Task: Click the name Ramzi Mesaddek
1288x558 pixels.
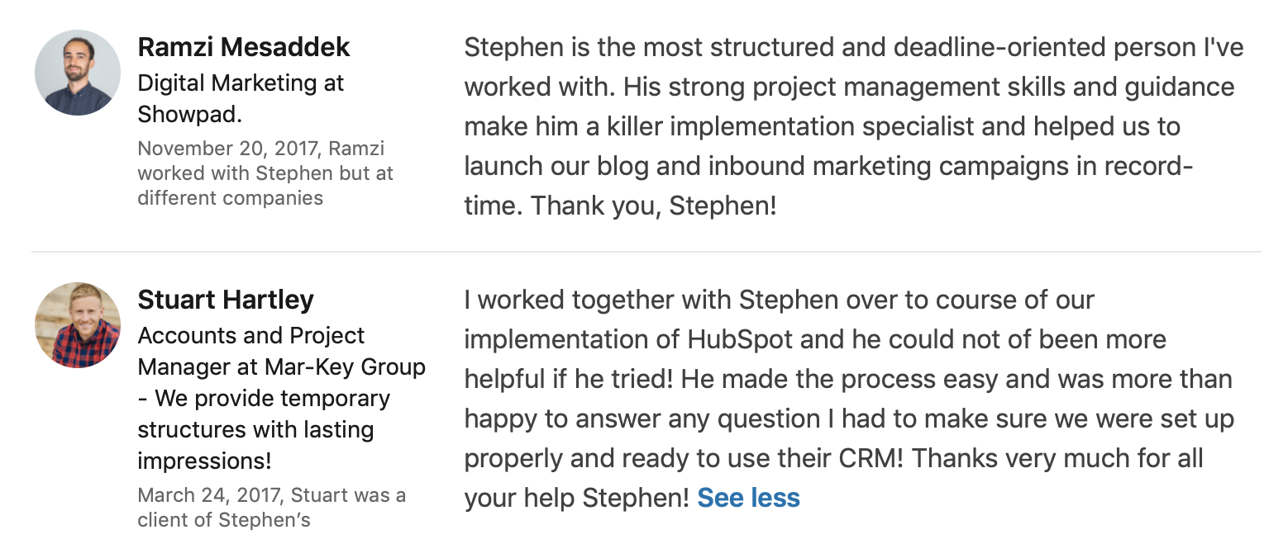Action: [244, 47]
